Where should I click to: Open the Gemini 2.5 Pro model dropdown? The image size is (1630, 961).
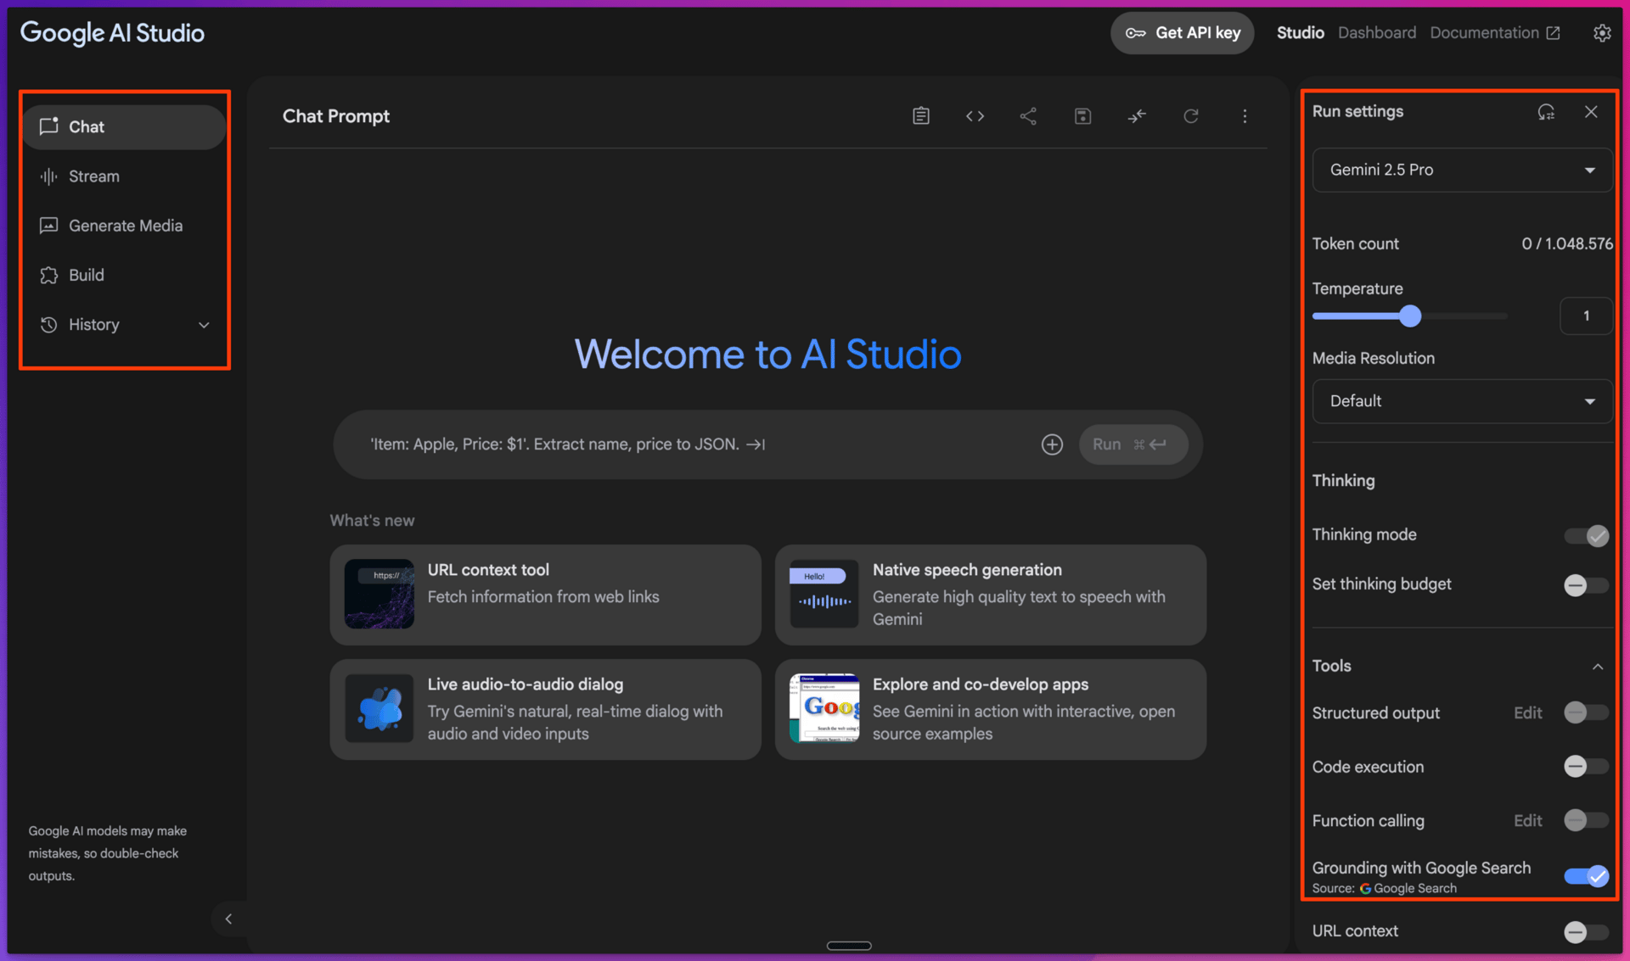tap(1462, 170)
